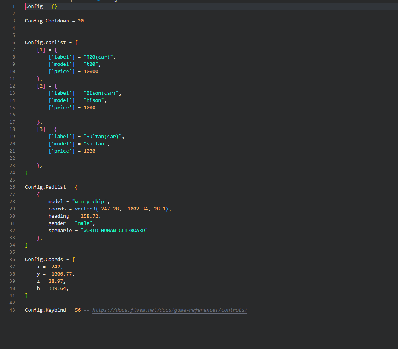Click the vector3 function name
The width and height of the screenshot is (398, 349).
(x=86, y=209)
